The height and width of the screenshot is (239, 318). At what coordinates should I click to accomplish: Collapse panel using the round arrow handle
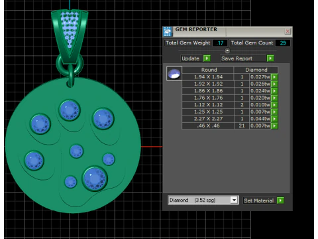pos(227,50)
